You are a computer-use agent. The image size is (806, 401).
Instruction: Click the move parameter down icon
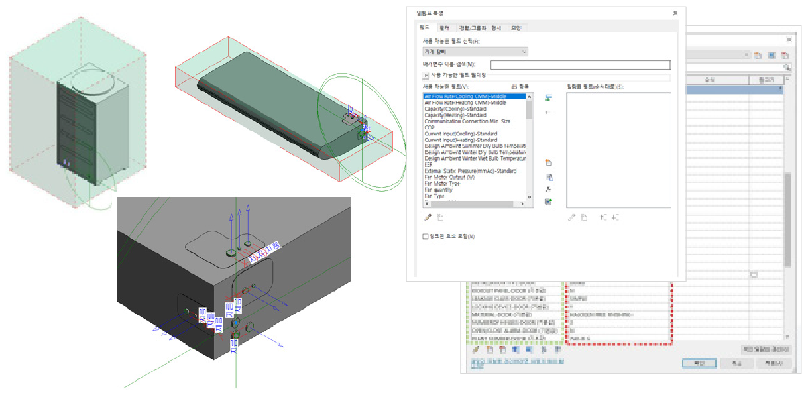[x=615, y=217]
